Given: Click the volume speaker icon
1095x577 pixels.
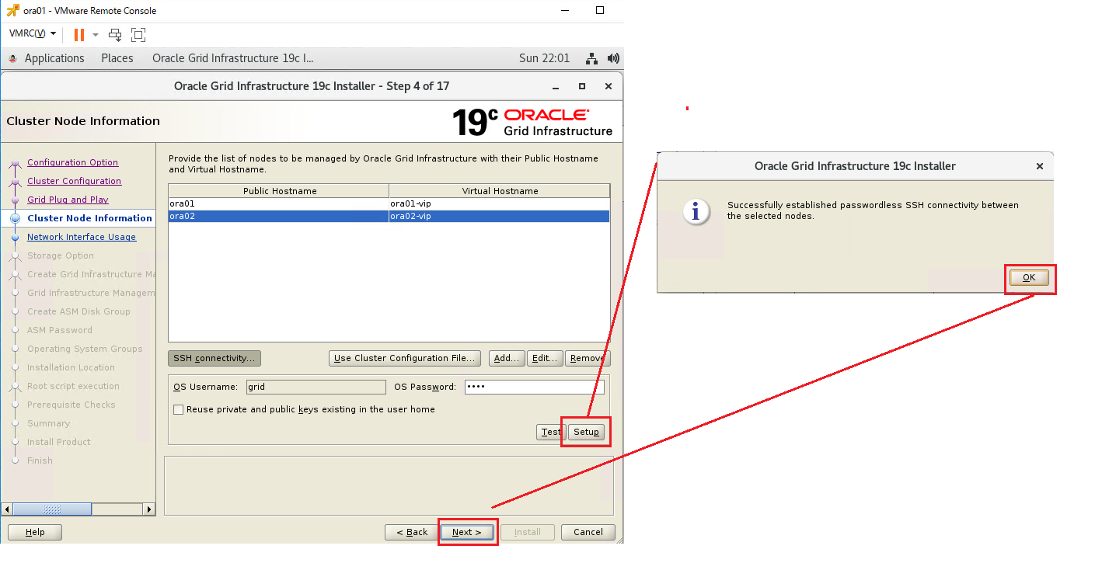Looking at the screenshot, I should coord(613,58).
